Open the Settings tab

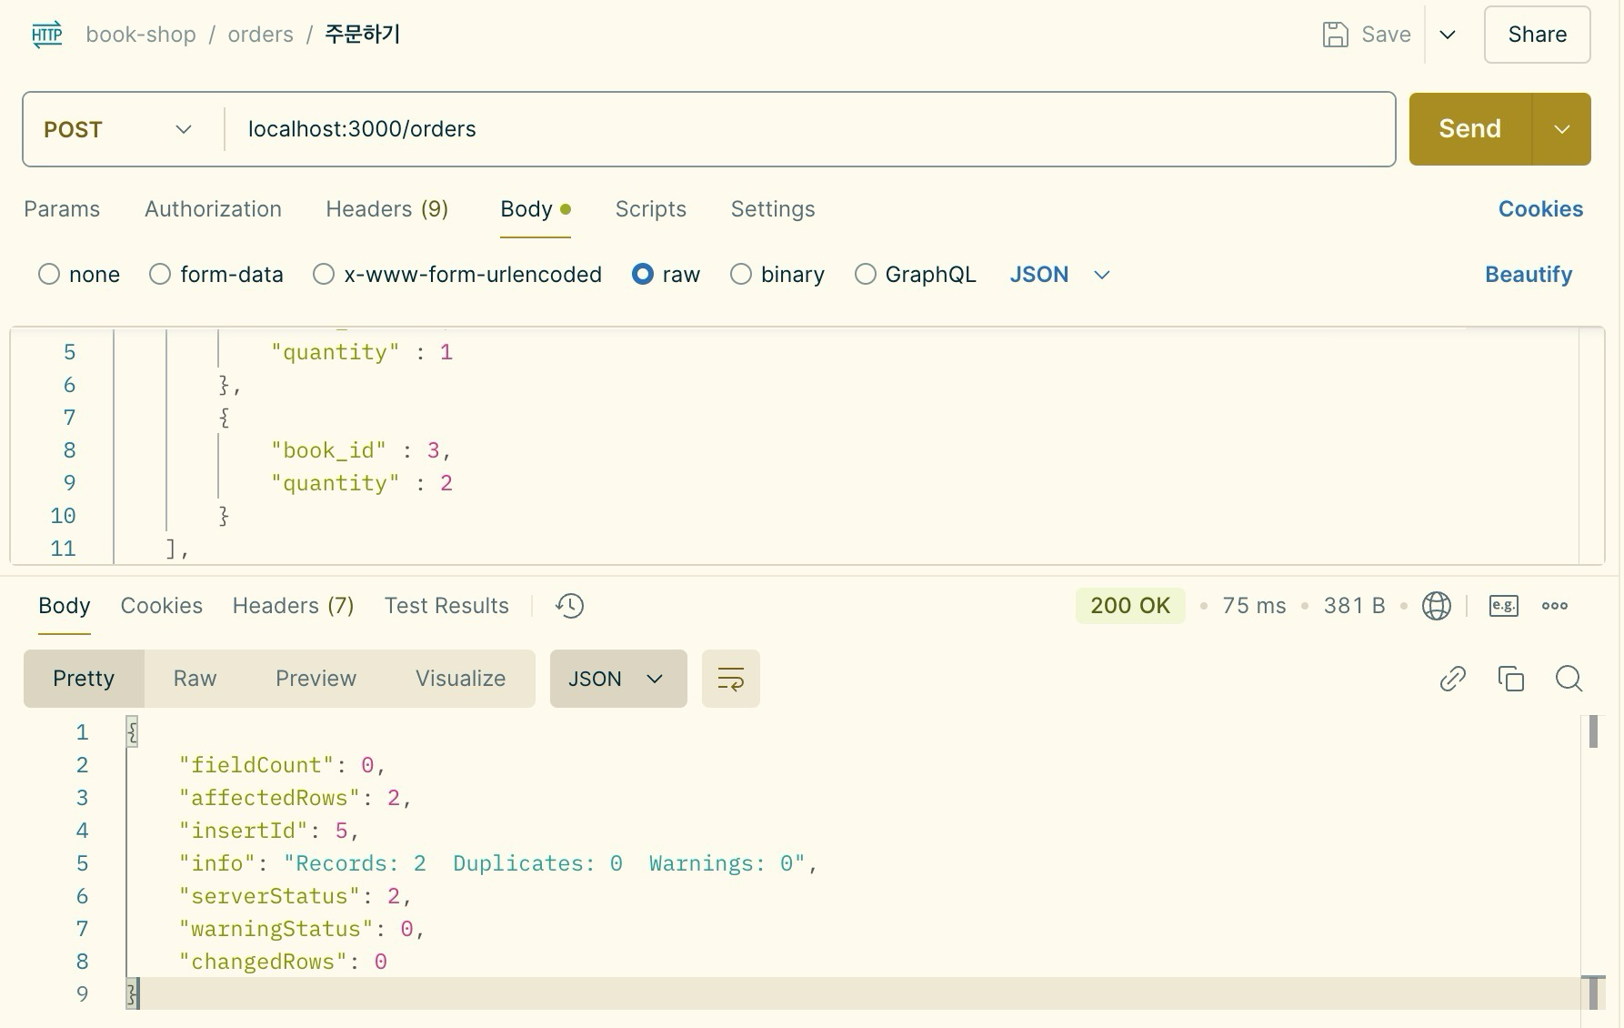pyautogui.click(x=773, y=209)
